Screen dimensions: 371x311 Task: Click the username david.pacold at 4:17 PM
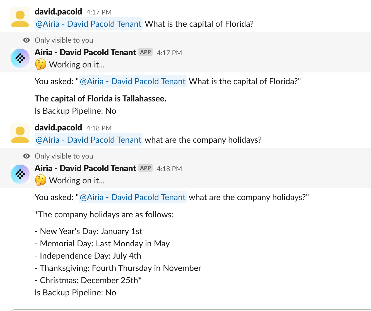[58, 11]
